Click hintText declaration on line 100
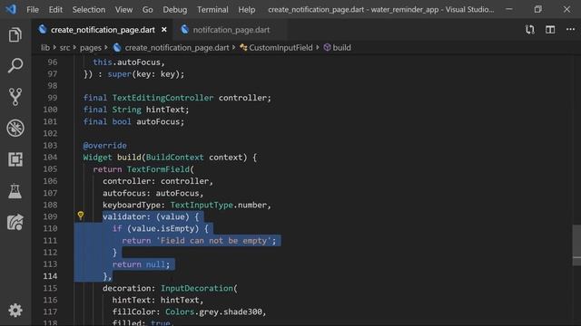 point(165,110)
